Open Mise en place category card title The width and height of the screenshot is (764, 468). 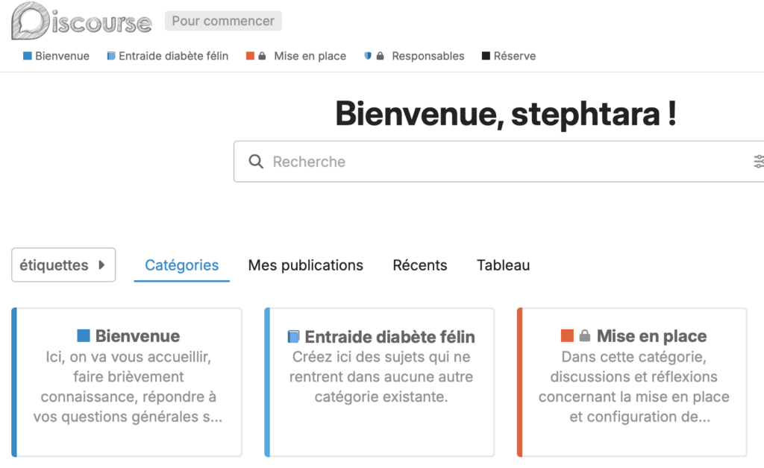(651, 336)
